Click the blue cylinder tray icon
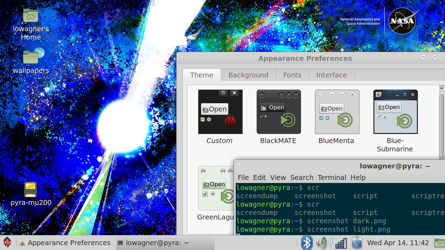Screen dimensions: 445x250 pos(357,243)
